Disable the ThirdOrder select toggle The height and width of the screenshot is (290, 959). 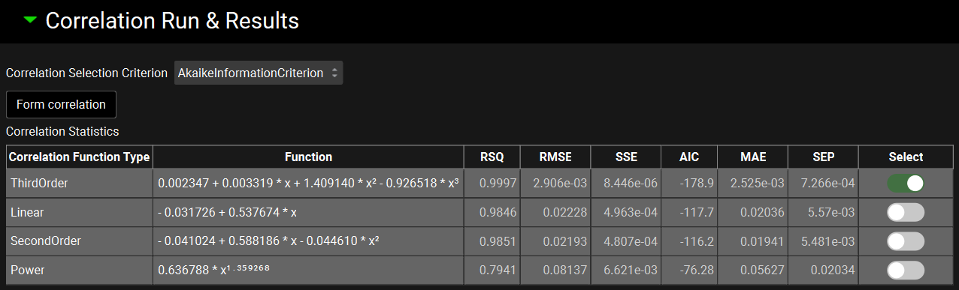tap(906, 184)
